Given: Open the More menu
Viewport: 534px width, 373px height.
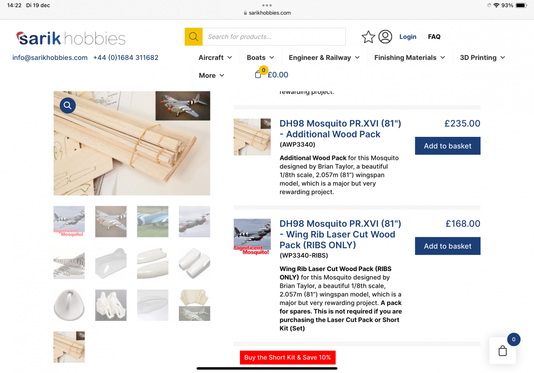Looking at the screenshot, I should tap(212, 75).
